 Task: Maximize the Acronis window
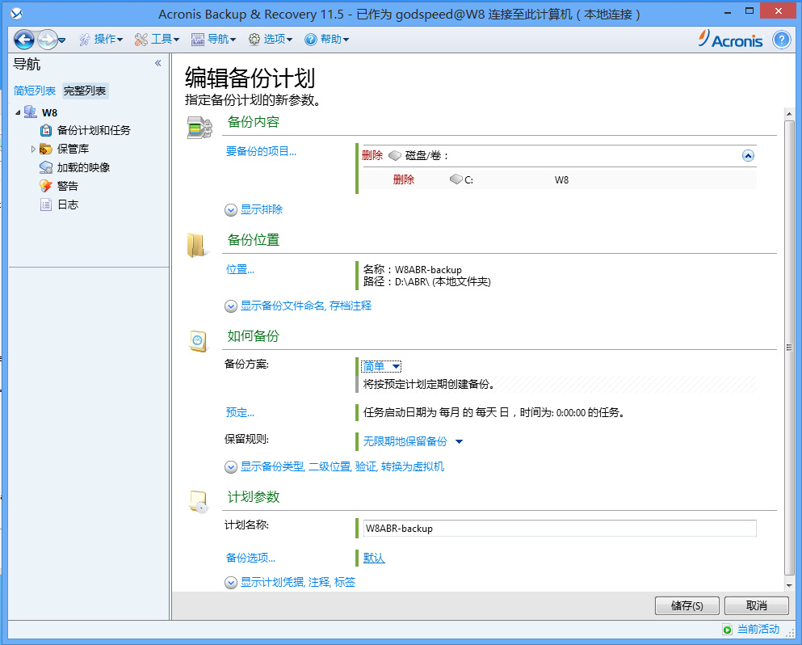750,11
